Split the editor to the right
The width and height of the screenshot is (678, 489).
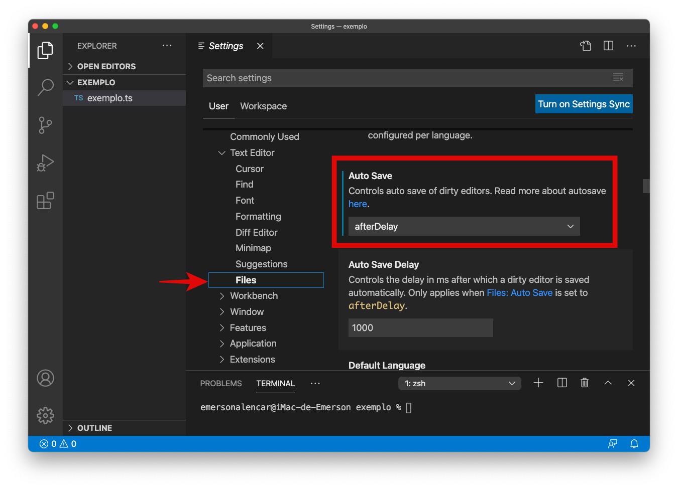pyautogui.click(x=608, y=46)
